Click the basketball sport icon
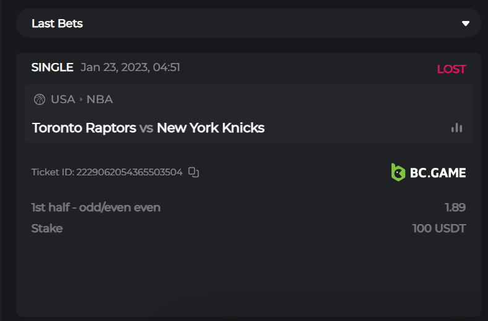Viewport: 488px width, 321px height. click(40, 99)
